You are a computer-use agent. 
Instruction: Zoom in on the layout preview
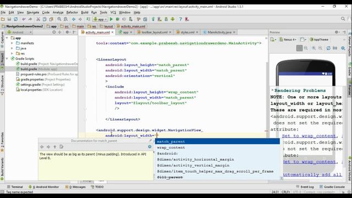point(313,48)
